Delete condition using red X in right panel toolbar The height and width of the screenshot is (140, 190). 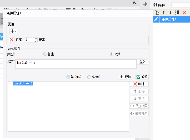184,13
